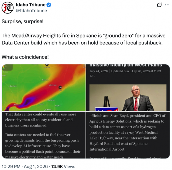Visit the @IdahoTribune handle link
This screenshot has height=170, width=172.
point(31,11)
